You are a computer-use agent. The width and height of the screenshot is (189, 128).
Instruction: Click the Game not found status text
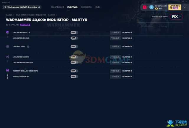click(x=160, y=17)
